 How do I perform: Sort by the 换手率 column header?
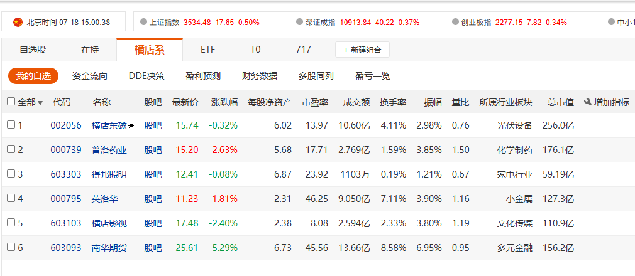tap(393, 102)
